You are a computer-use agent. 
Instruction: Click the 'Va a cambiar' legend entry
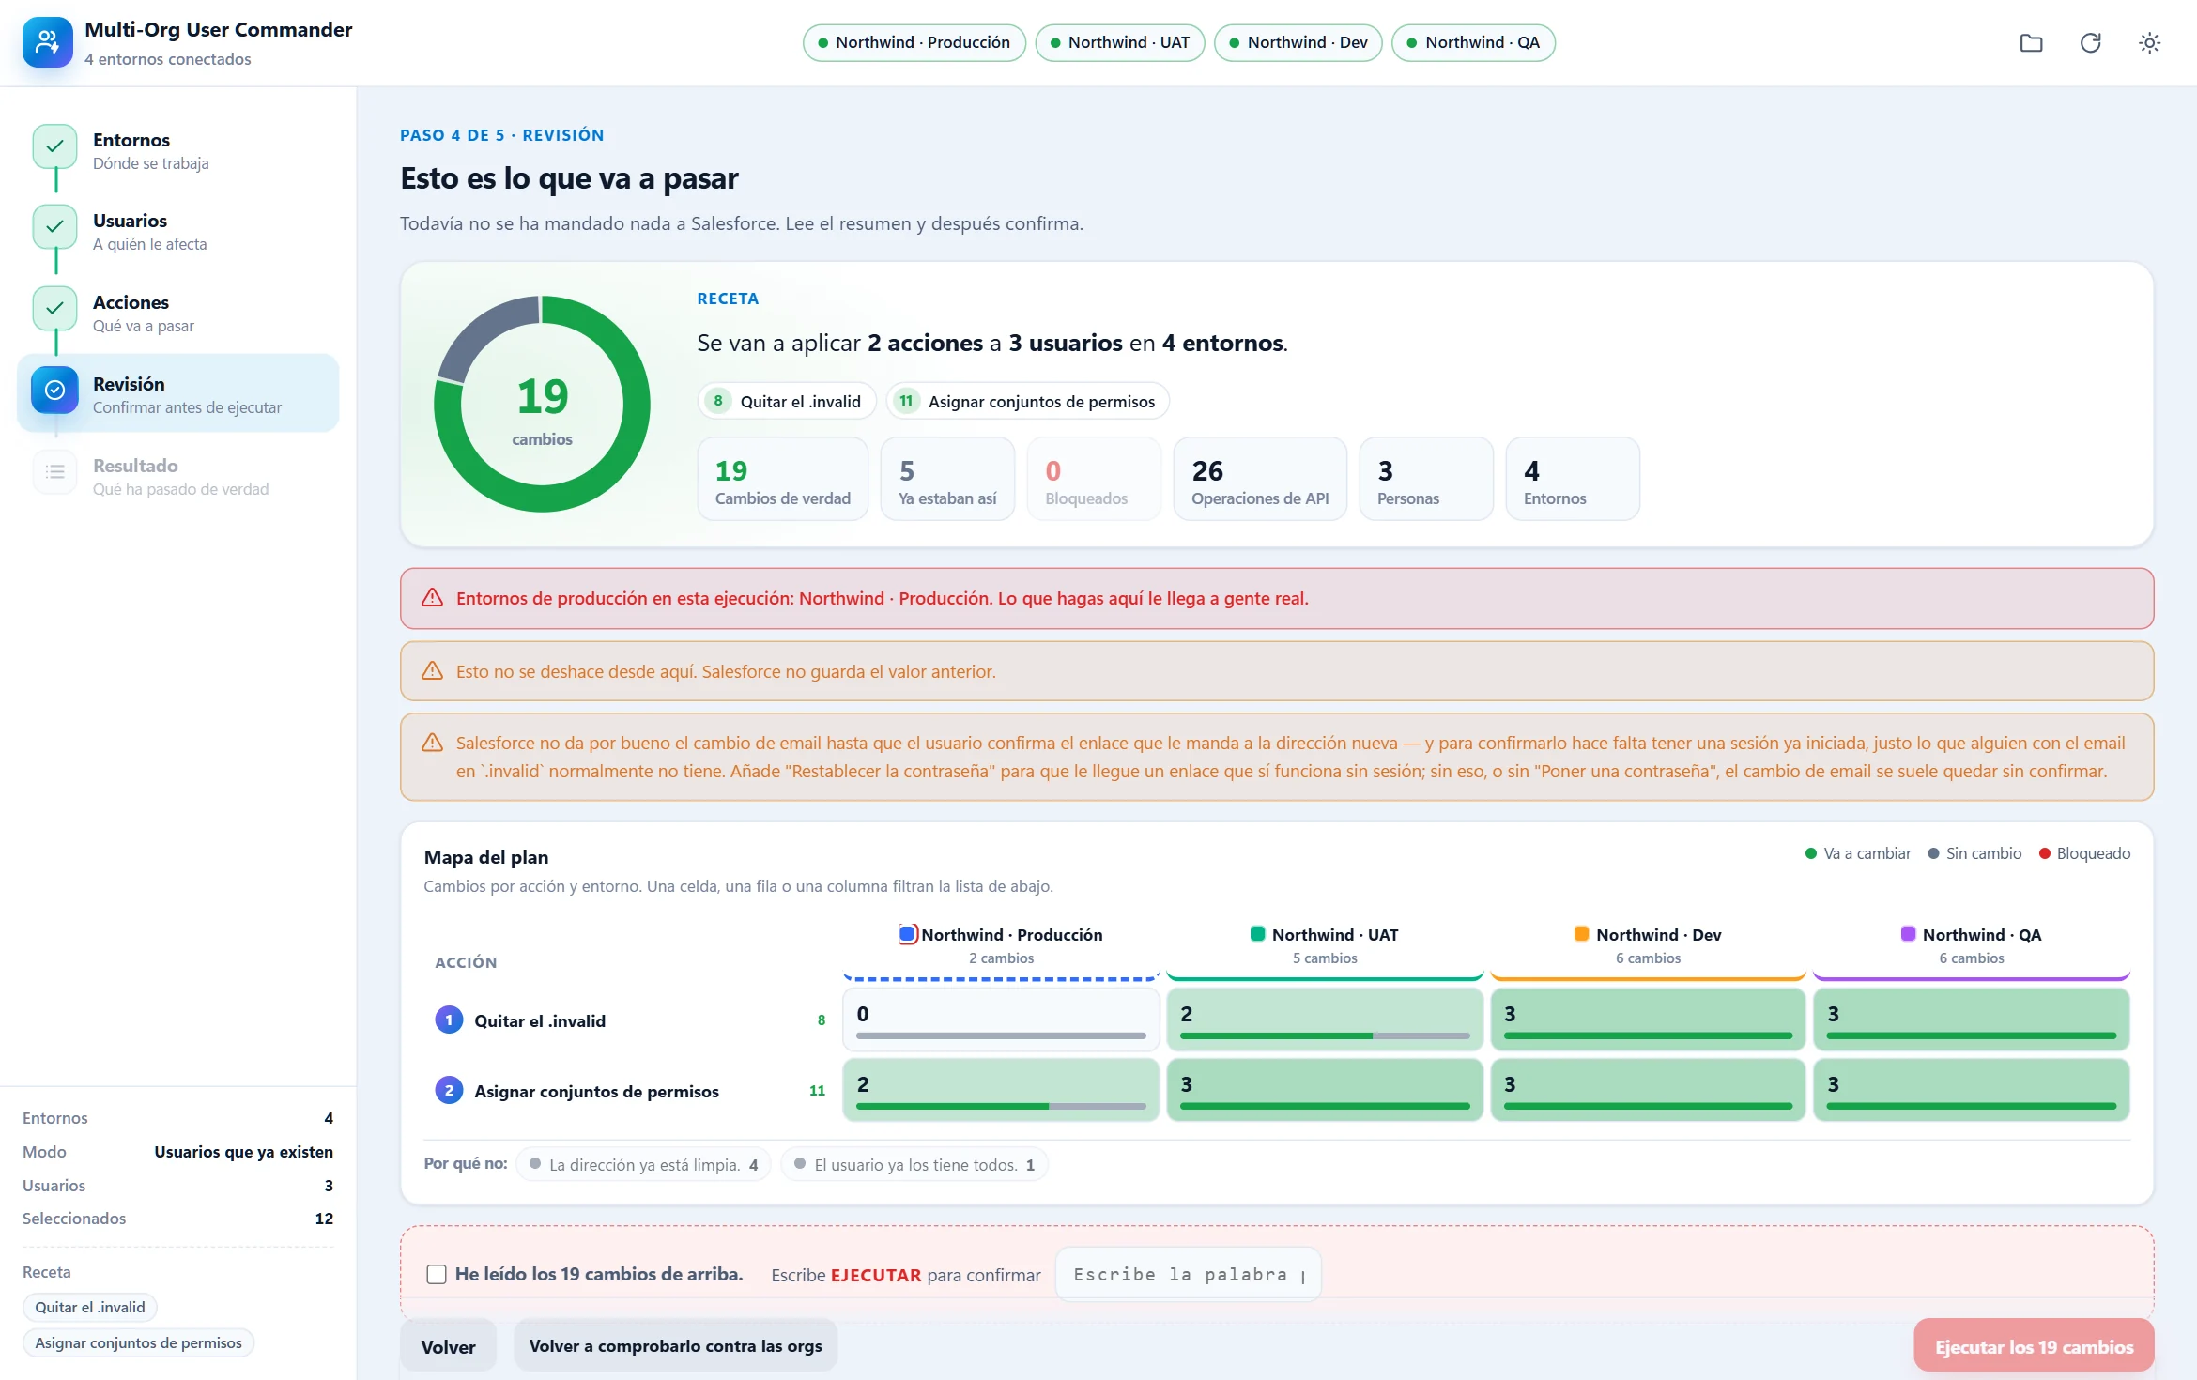(1857, 853)
